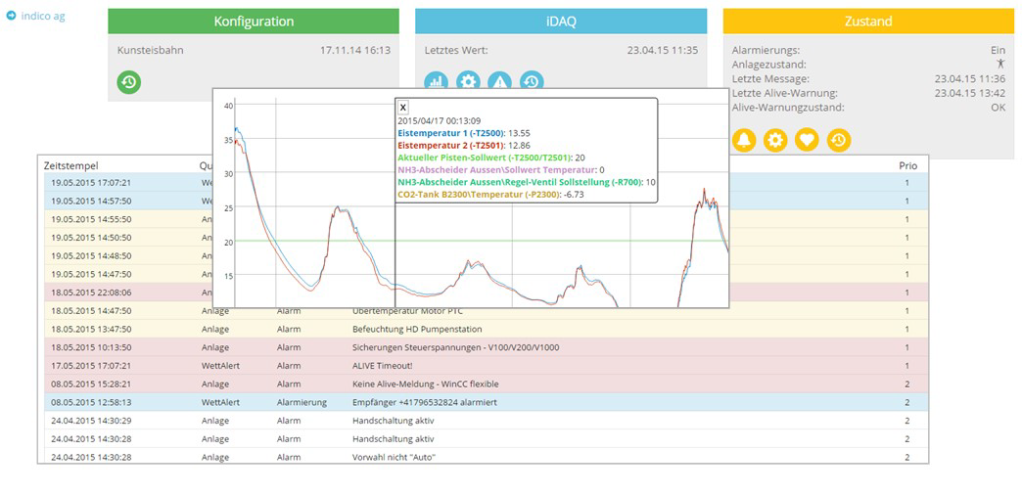Click tooltip timestamp 2015/04/17 00:13:09
The image size is (1022, 496).
pos(440,120)
